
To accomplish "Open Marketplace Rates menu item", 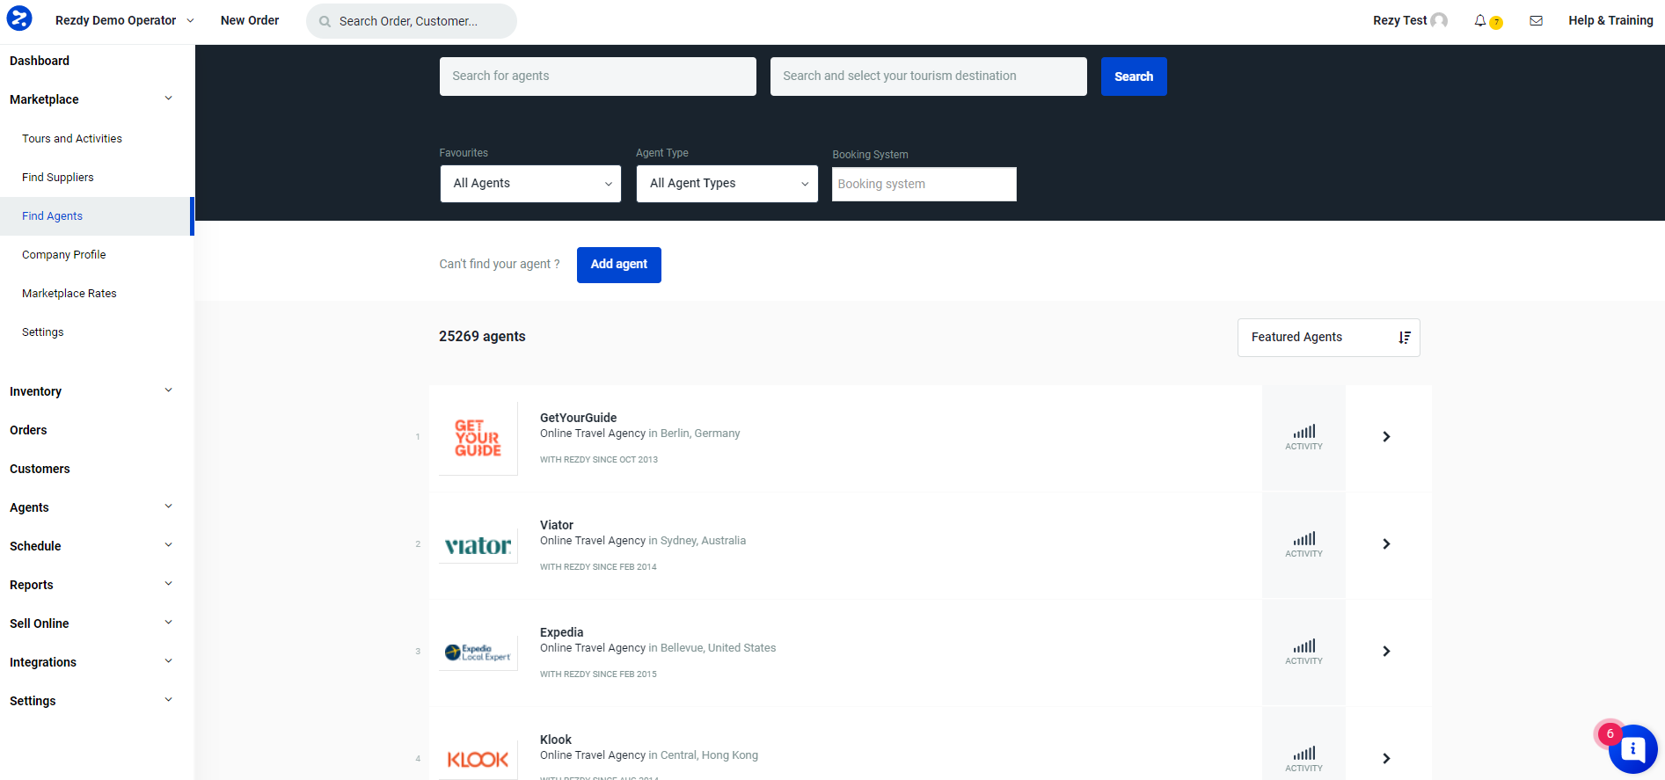I will click(x=69, y=294).
